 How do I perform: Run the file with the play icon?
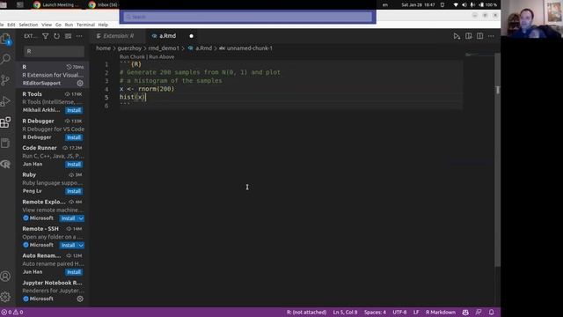(x=457, y=36)
